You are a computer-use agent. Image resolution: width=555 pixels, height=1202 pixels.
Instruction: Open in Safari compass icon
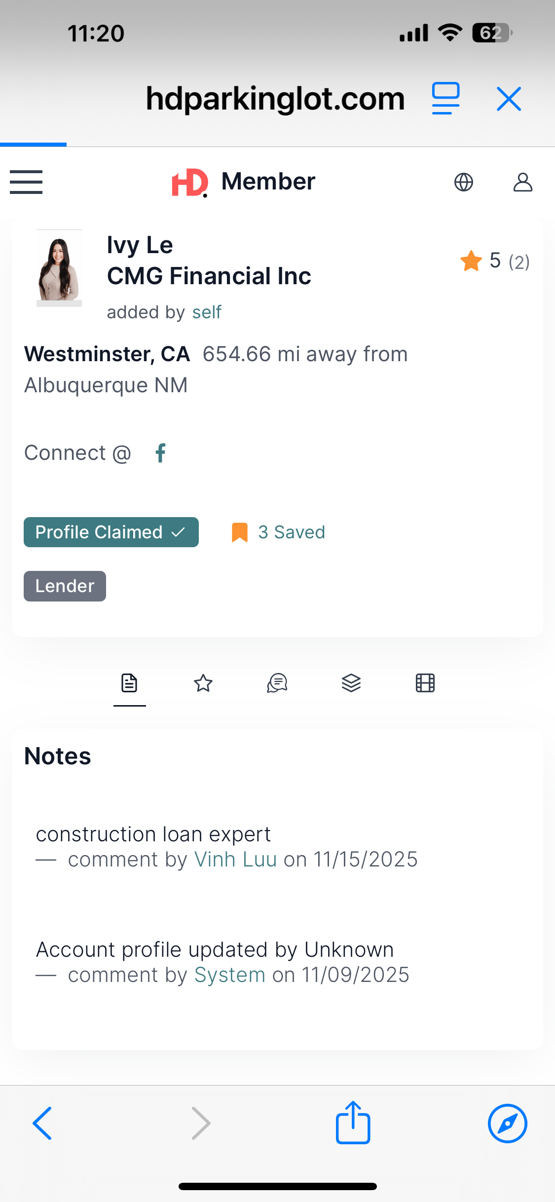pyautogui.click(x=507, y=1123)
